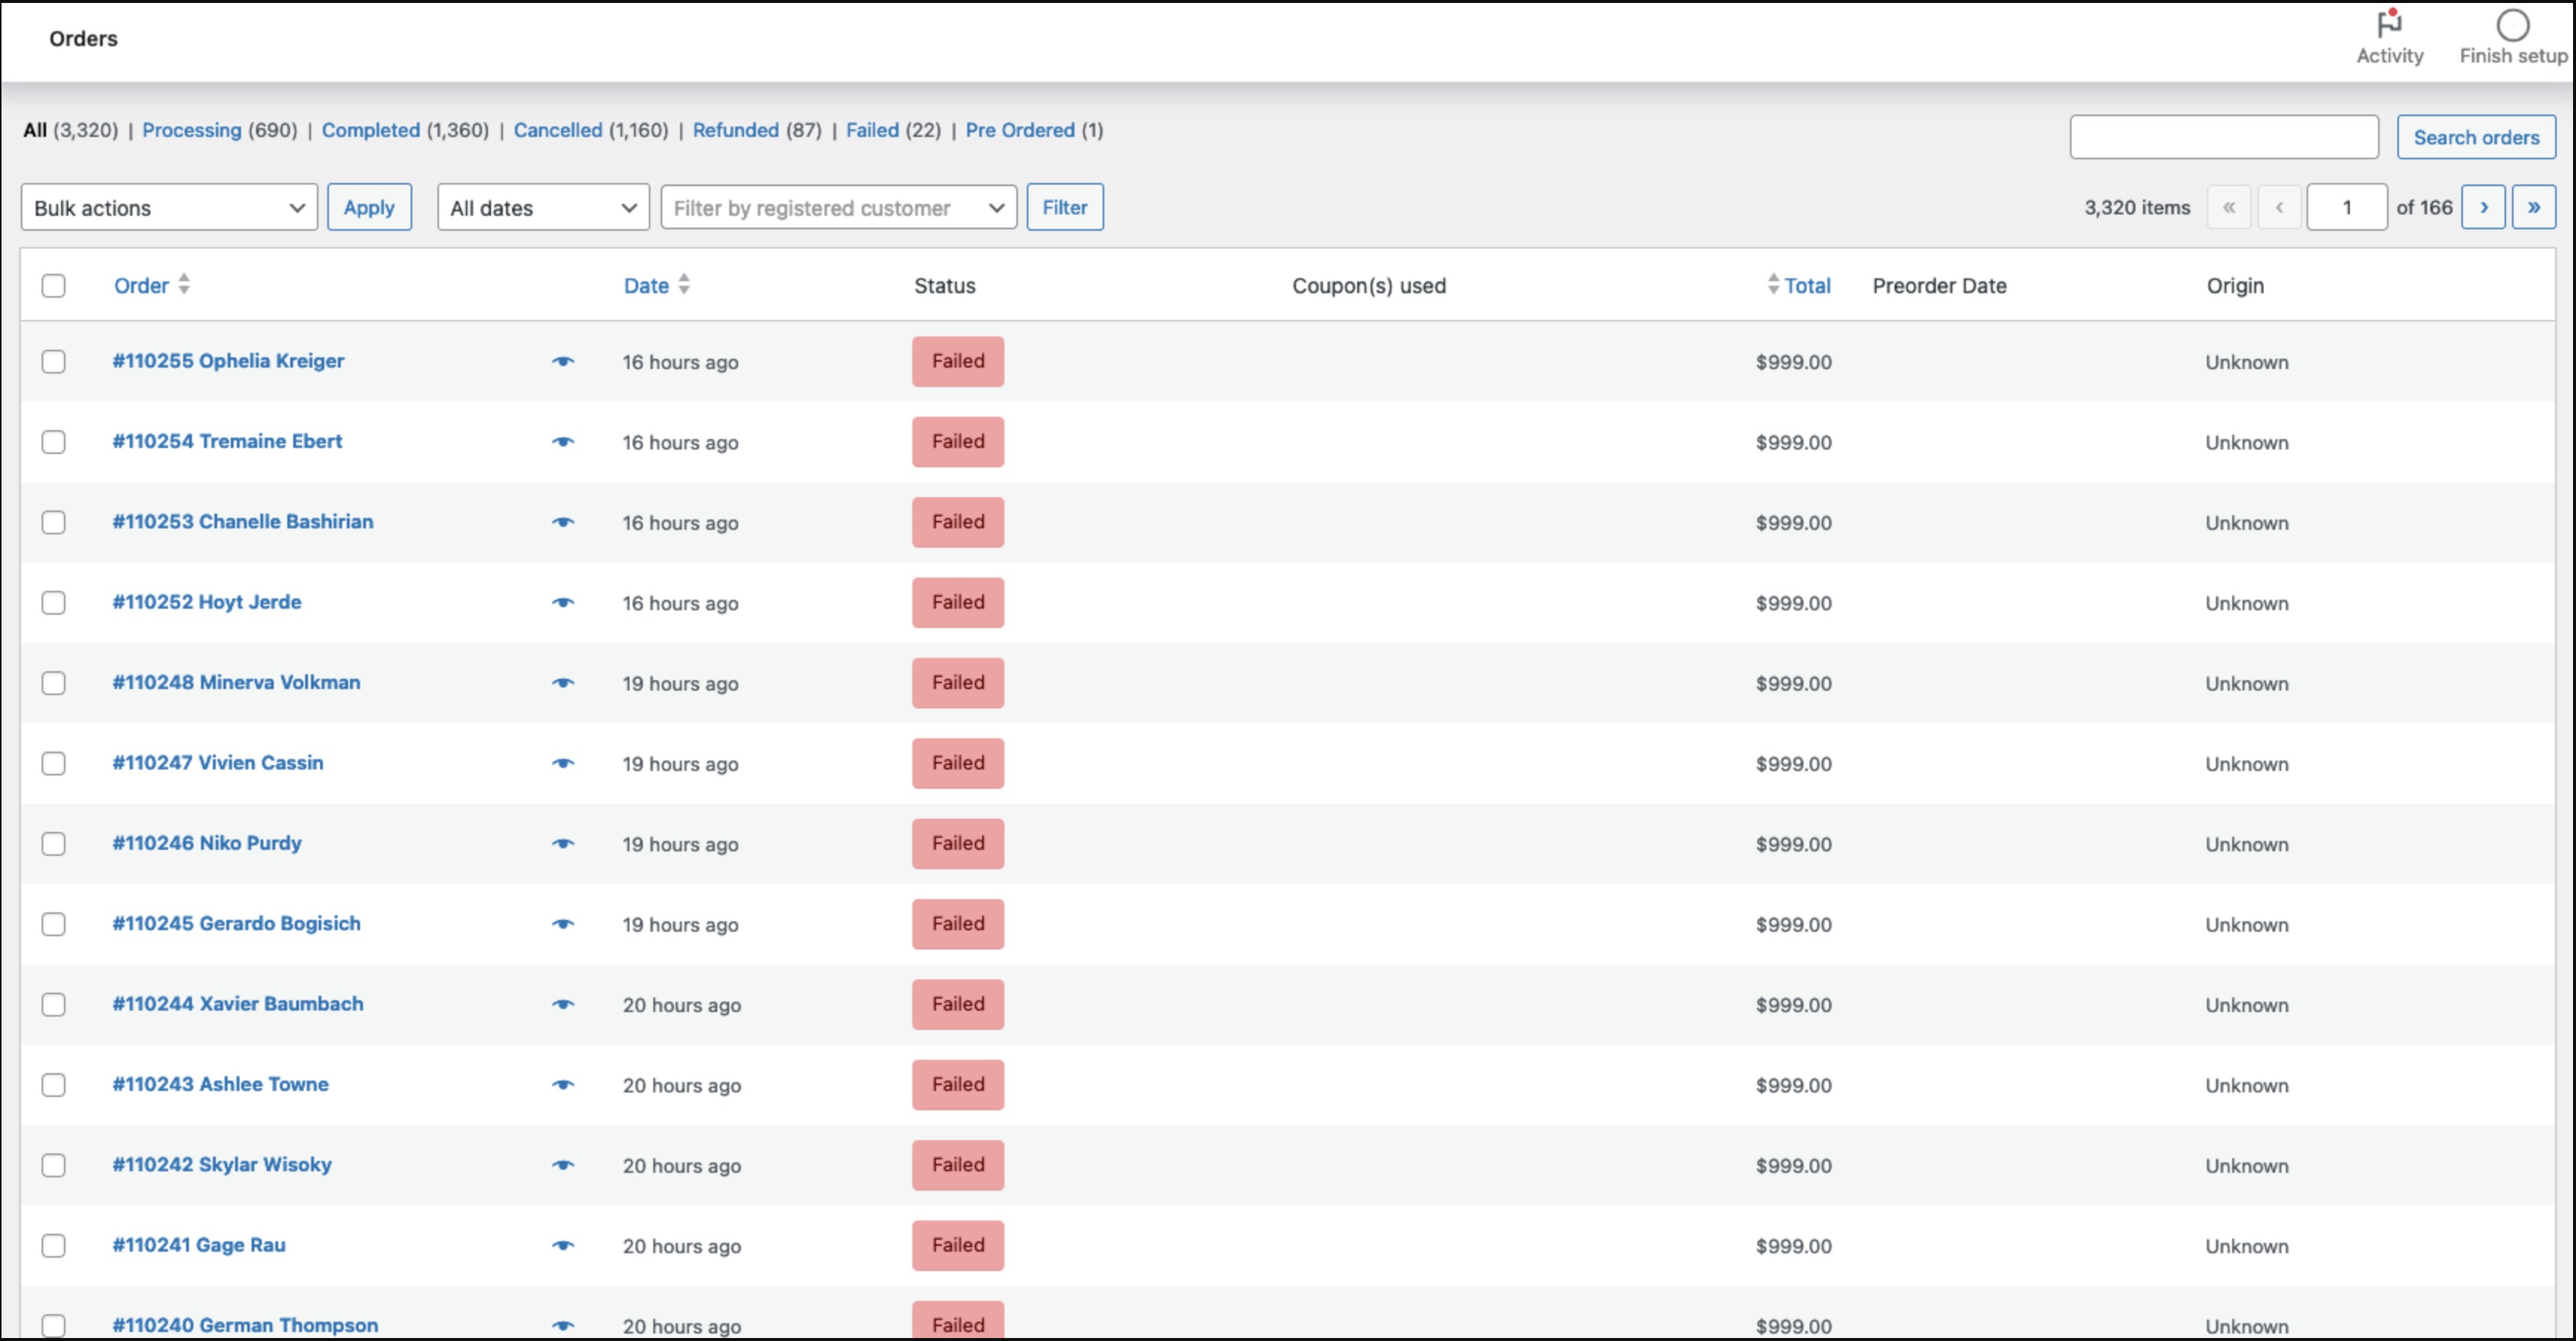
Task: Sort by Total using sort arrows
Action: coord(1773,285)
